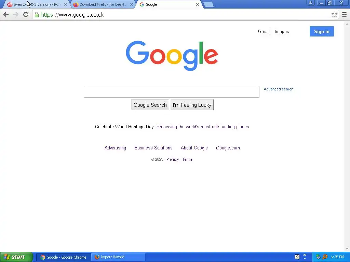Open the Terms link
Image resolution: width=350 pixels, height=262 pixels.
tap(187, 160)
